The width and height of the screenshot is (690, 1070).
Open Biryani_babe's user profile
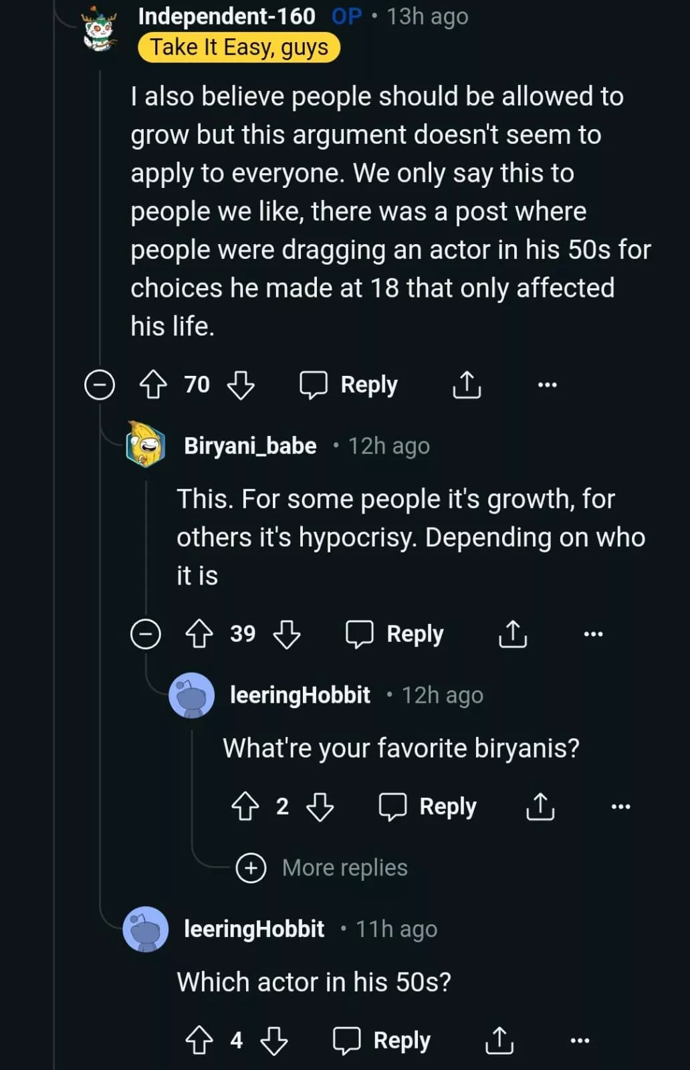pos(250,446)
